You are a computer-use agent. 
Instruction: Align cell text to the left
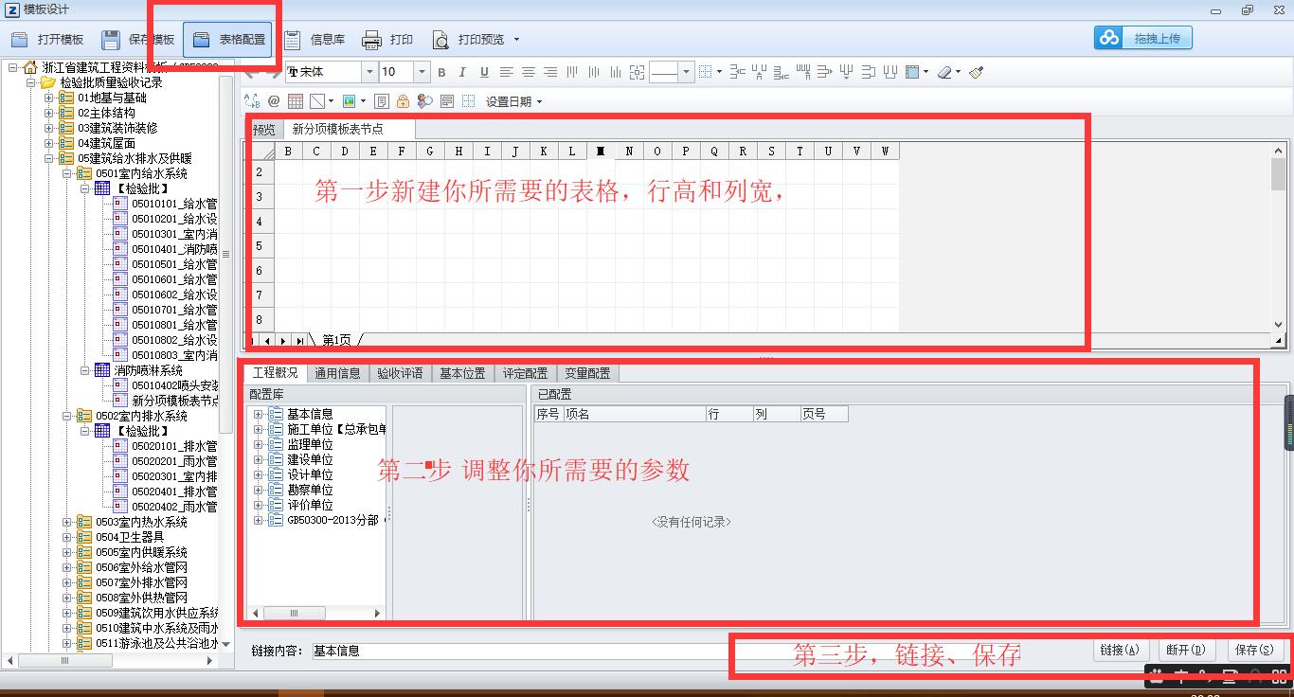point(507,72)
